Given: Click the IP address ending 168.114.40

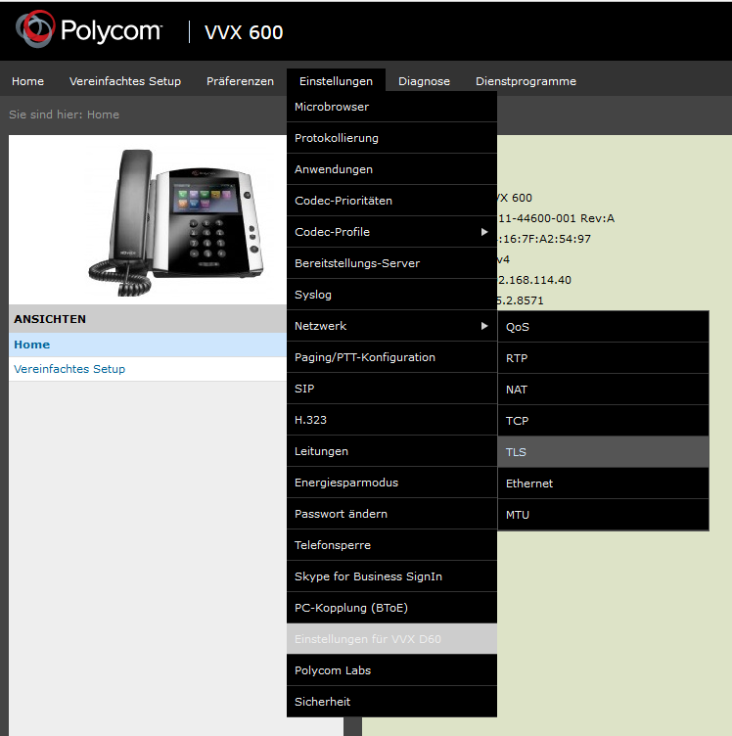Looking at the screenshot, I should coord(534,280).
